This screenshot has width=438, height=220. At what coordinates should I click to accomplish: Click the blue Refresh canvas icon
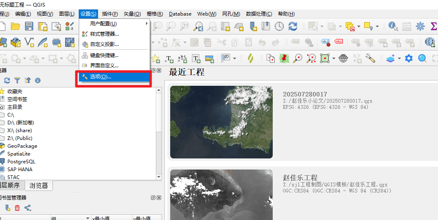click(x=293, y=26)
